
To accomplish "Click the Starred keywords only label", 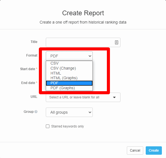I will [67, 126].
